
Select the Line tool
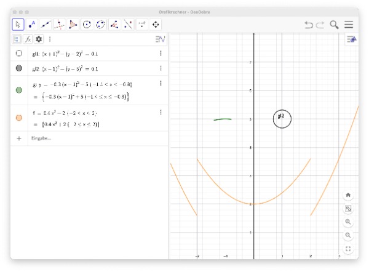[x=46, y=25]
